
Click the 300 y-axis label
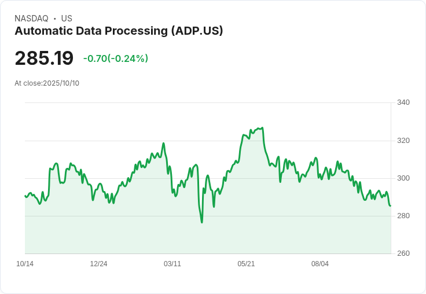click(403, 178)
